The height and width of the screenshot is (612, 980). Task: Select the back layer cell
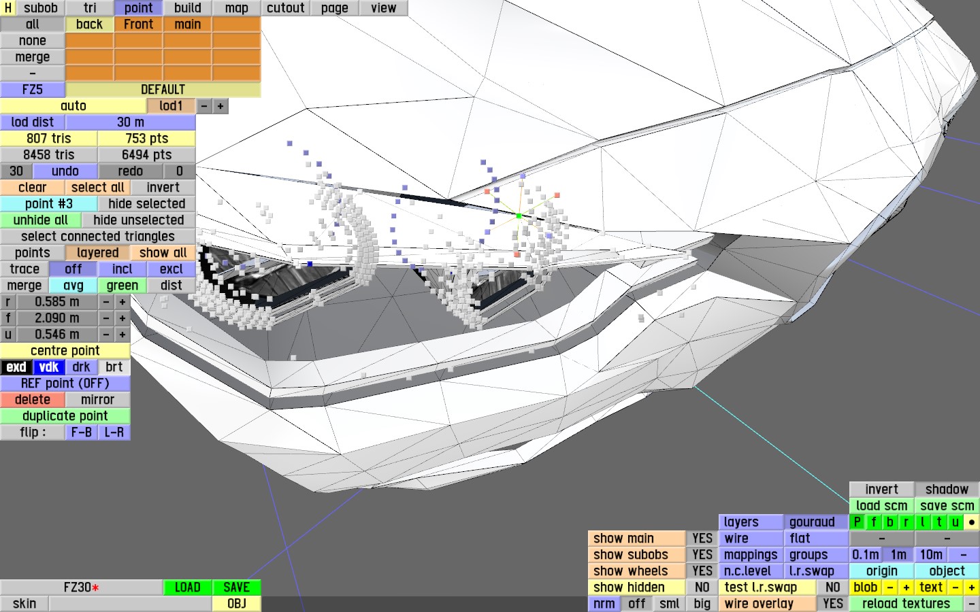[90, 24]
